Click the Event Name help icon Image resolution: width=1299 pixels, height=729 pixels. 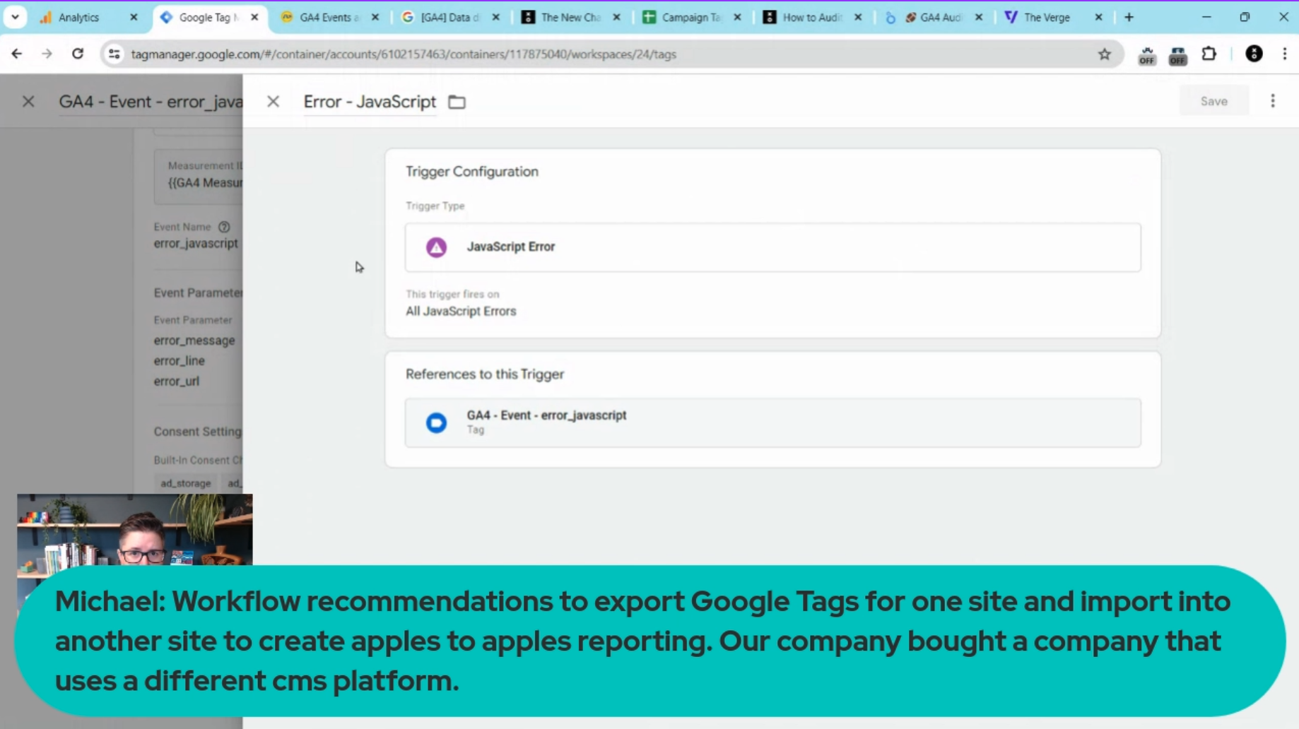click(224, 227)
